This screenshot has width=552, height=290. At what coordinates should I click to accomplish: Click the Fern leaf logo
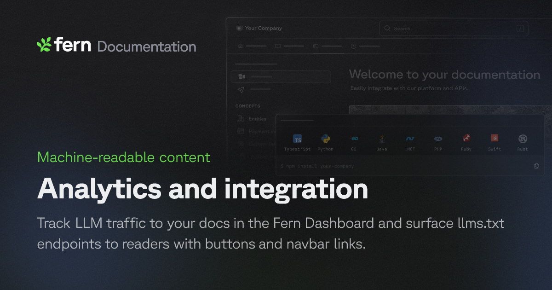(44, 45)
